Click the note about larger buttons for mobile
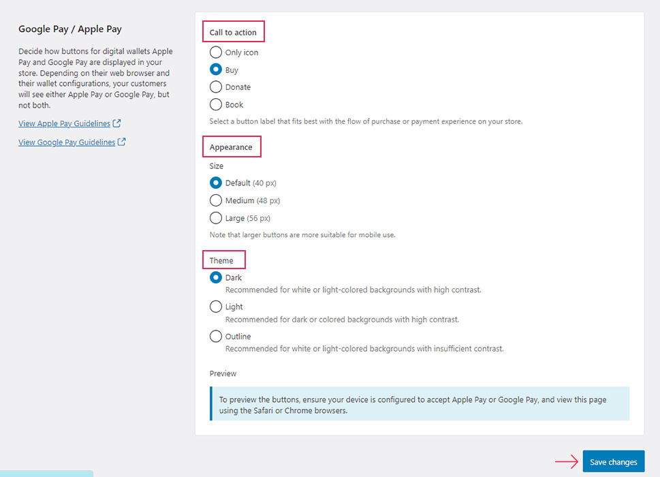 pos(302,235)
